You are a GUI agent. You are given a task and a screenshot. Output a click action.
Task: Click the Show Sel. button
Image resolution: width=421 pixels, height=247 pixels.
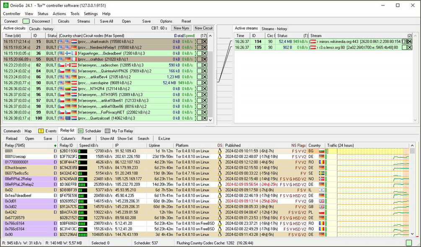tap(125, 139)
